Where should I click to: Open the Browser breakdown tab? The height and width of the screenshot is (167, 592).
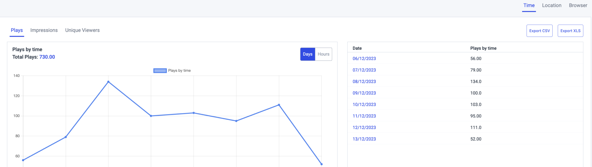(x=578, y=5)
